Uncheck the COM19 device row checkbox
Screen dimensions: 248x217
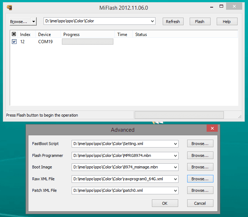[14, 42]
